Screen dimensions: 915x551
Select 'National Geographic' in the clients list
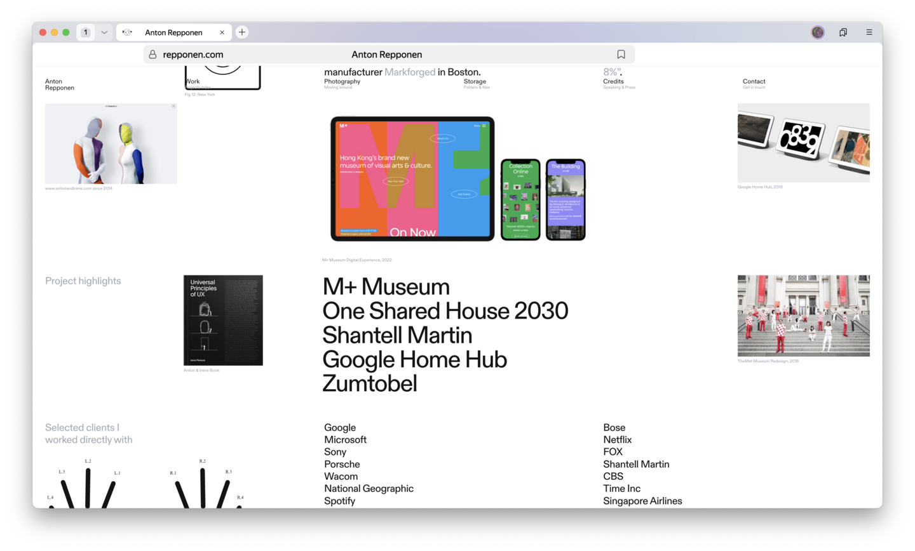click(x=369, y=489)
